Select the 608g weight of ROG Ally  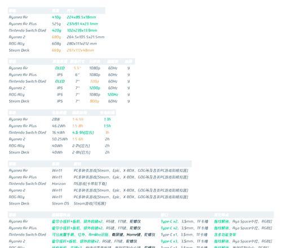point(56,43)
